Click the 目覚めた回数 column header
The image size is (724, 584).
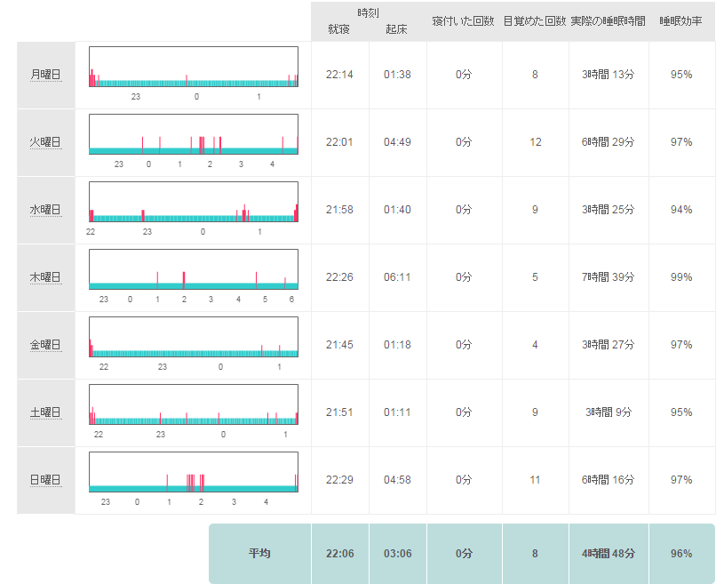(x=534, y=21)
